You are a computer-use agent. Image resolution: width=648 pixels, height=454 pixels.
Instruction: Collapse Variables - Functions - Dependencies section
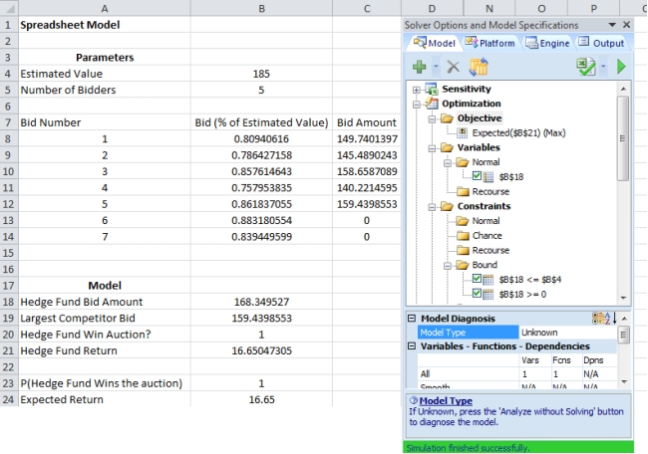(412, 345)
